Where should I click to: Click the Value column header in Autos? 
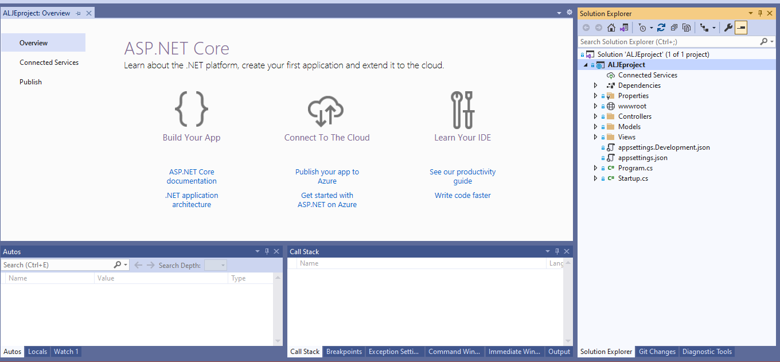[x=161, y=278]
